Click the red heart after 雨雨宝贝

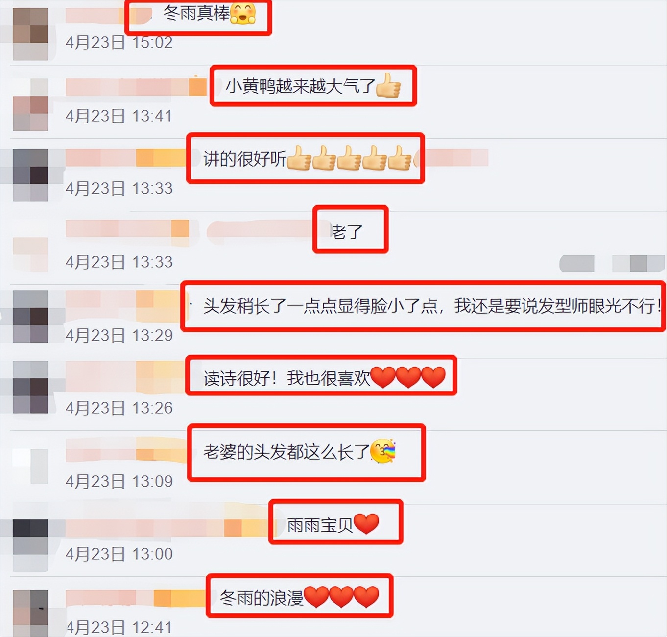tap(366, 524)
